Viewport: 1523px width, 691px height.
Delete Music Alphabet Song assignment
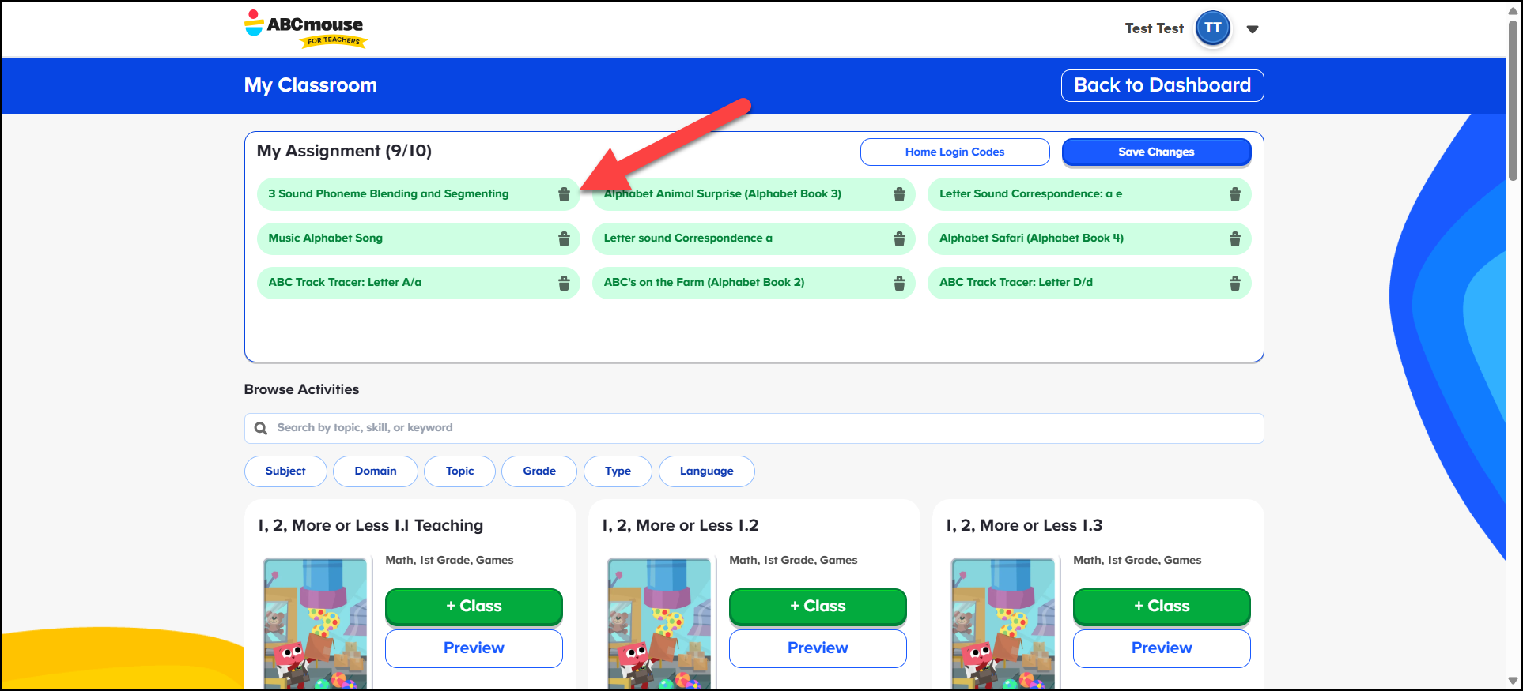click(564, 238)
